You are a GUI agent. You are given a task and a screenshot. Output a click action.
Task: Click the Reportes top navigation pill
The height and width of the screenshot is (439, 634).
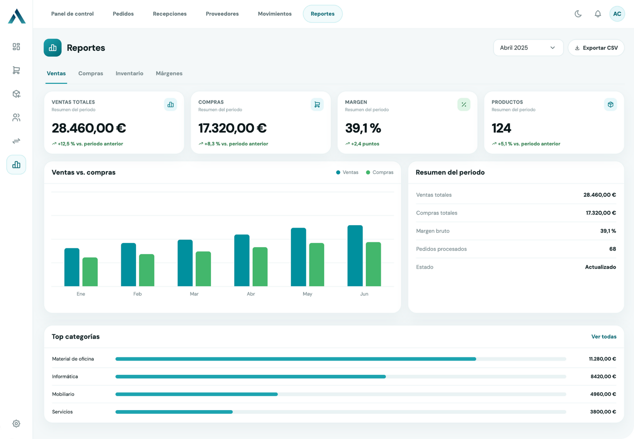coord(323,14)
